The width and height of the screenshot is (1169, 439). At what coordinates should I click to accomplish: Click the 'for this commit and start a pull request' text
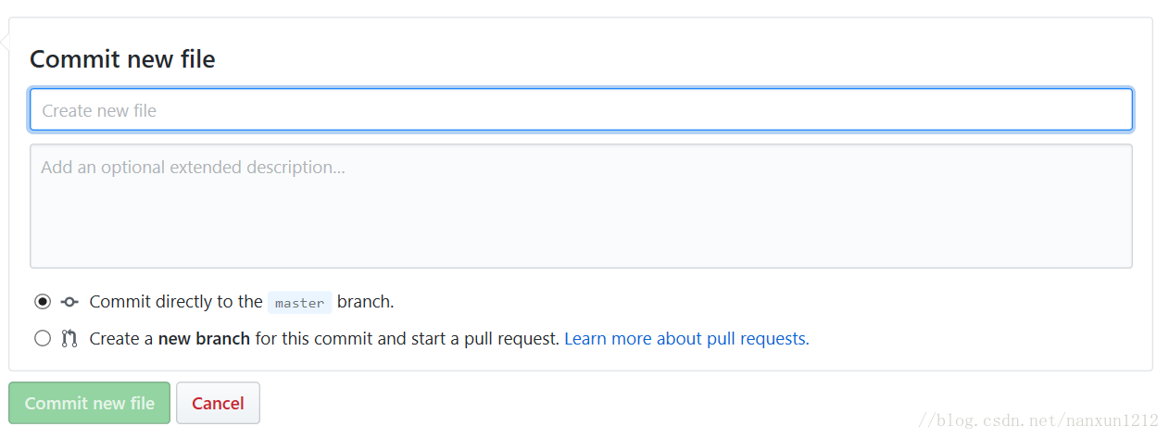pos(408,339)
